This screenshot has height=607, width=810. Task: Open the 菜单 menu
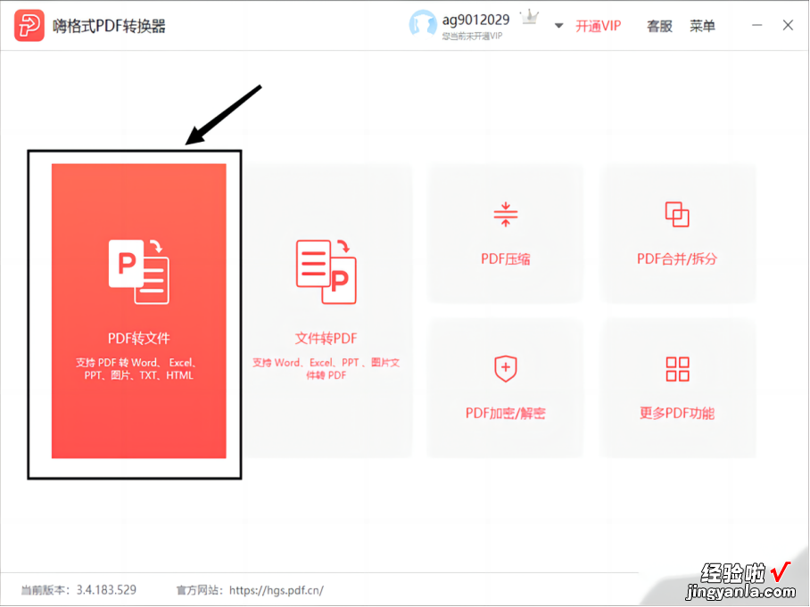click(702, 26)
